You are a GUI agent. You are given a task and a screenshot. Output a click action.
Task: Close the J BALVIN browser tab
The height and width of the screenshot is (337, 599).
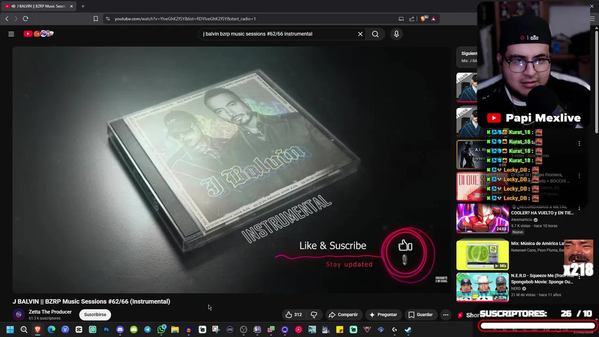click(71, 6)
